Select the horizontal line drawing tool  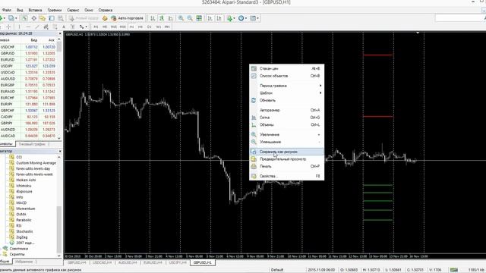point(28,27)
